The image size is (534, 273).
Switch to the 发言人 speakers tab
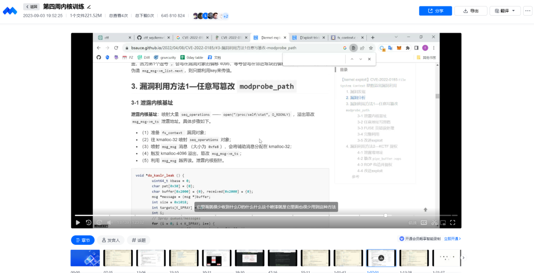pyautogui.click(x=111, y=240)
